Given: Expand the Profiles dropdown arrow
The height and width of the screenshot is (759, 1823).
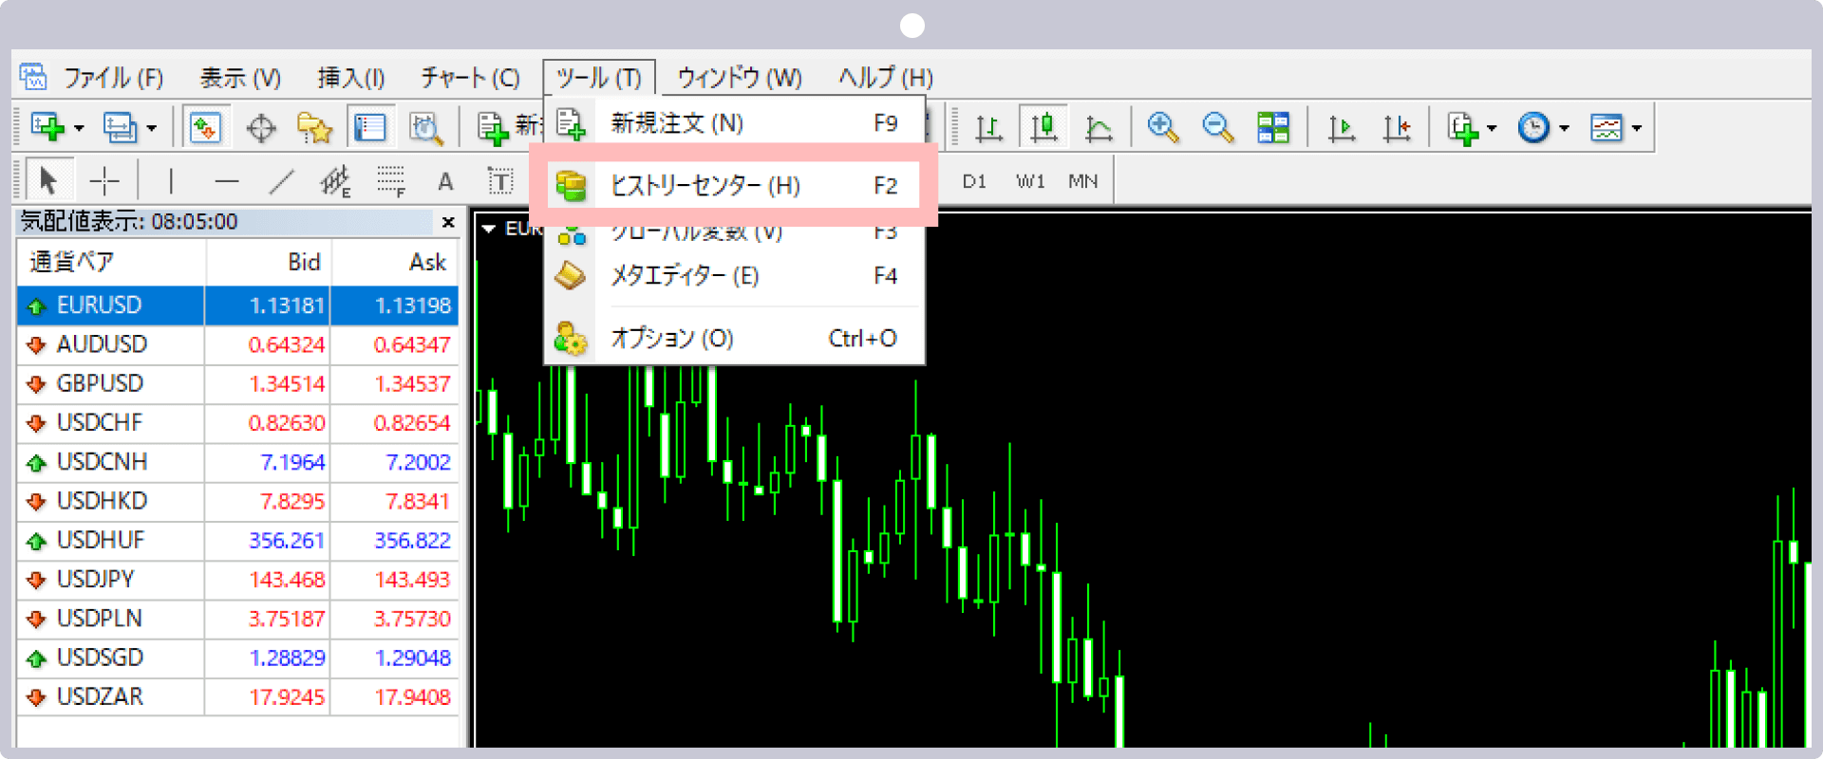Looking at the screenshot, I should pos(151,127).
